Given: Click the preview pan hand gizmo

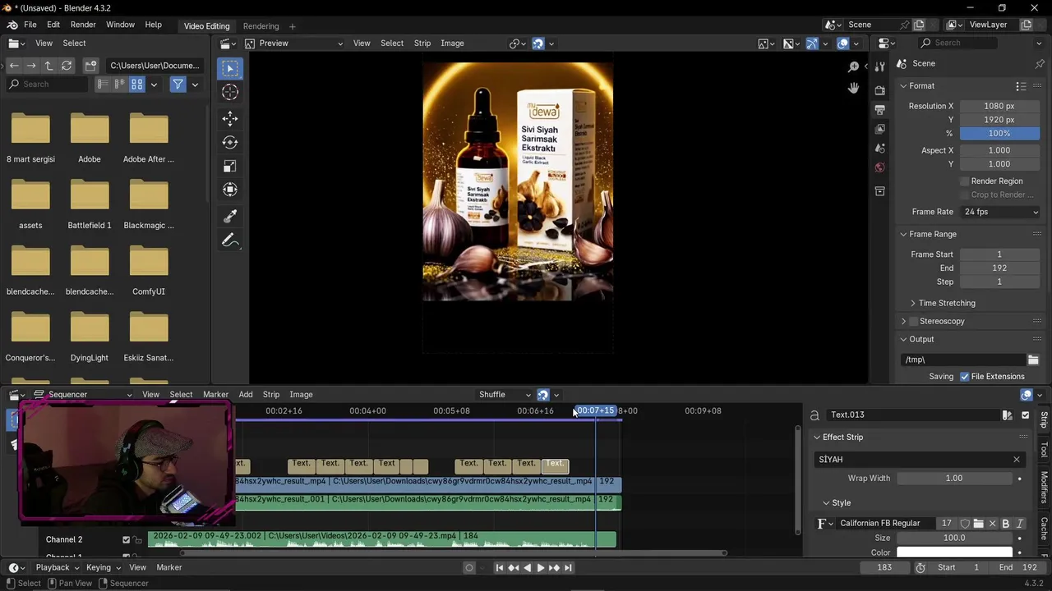Looking at the screenshot, I should pos(853,88).
